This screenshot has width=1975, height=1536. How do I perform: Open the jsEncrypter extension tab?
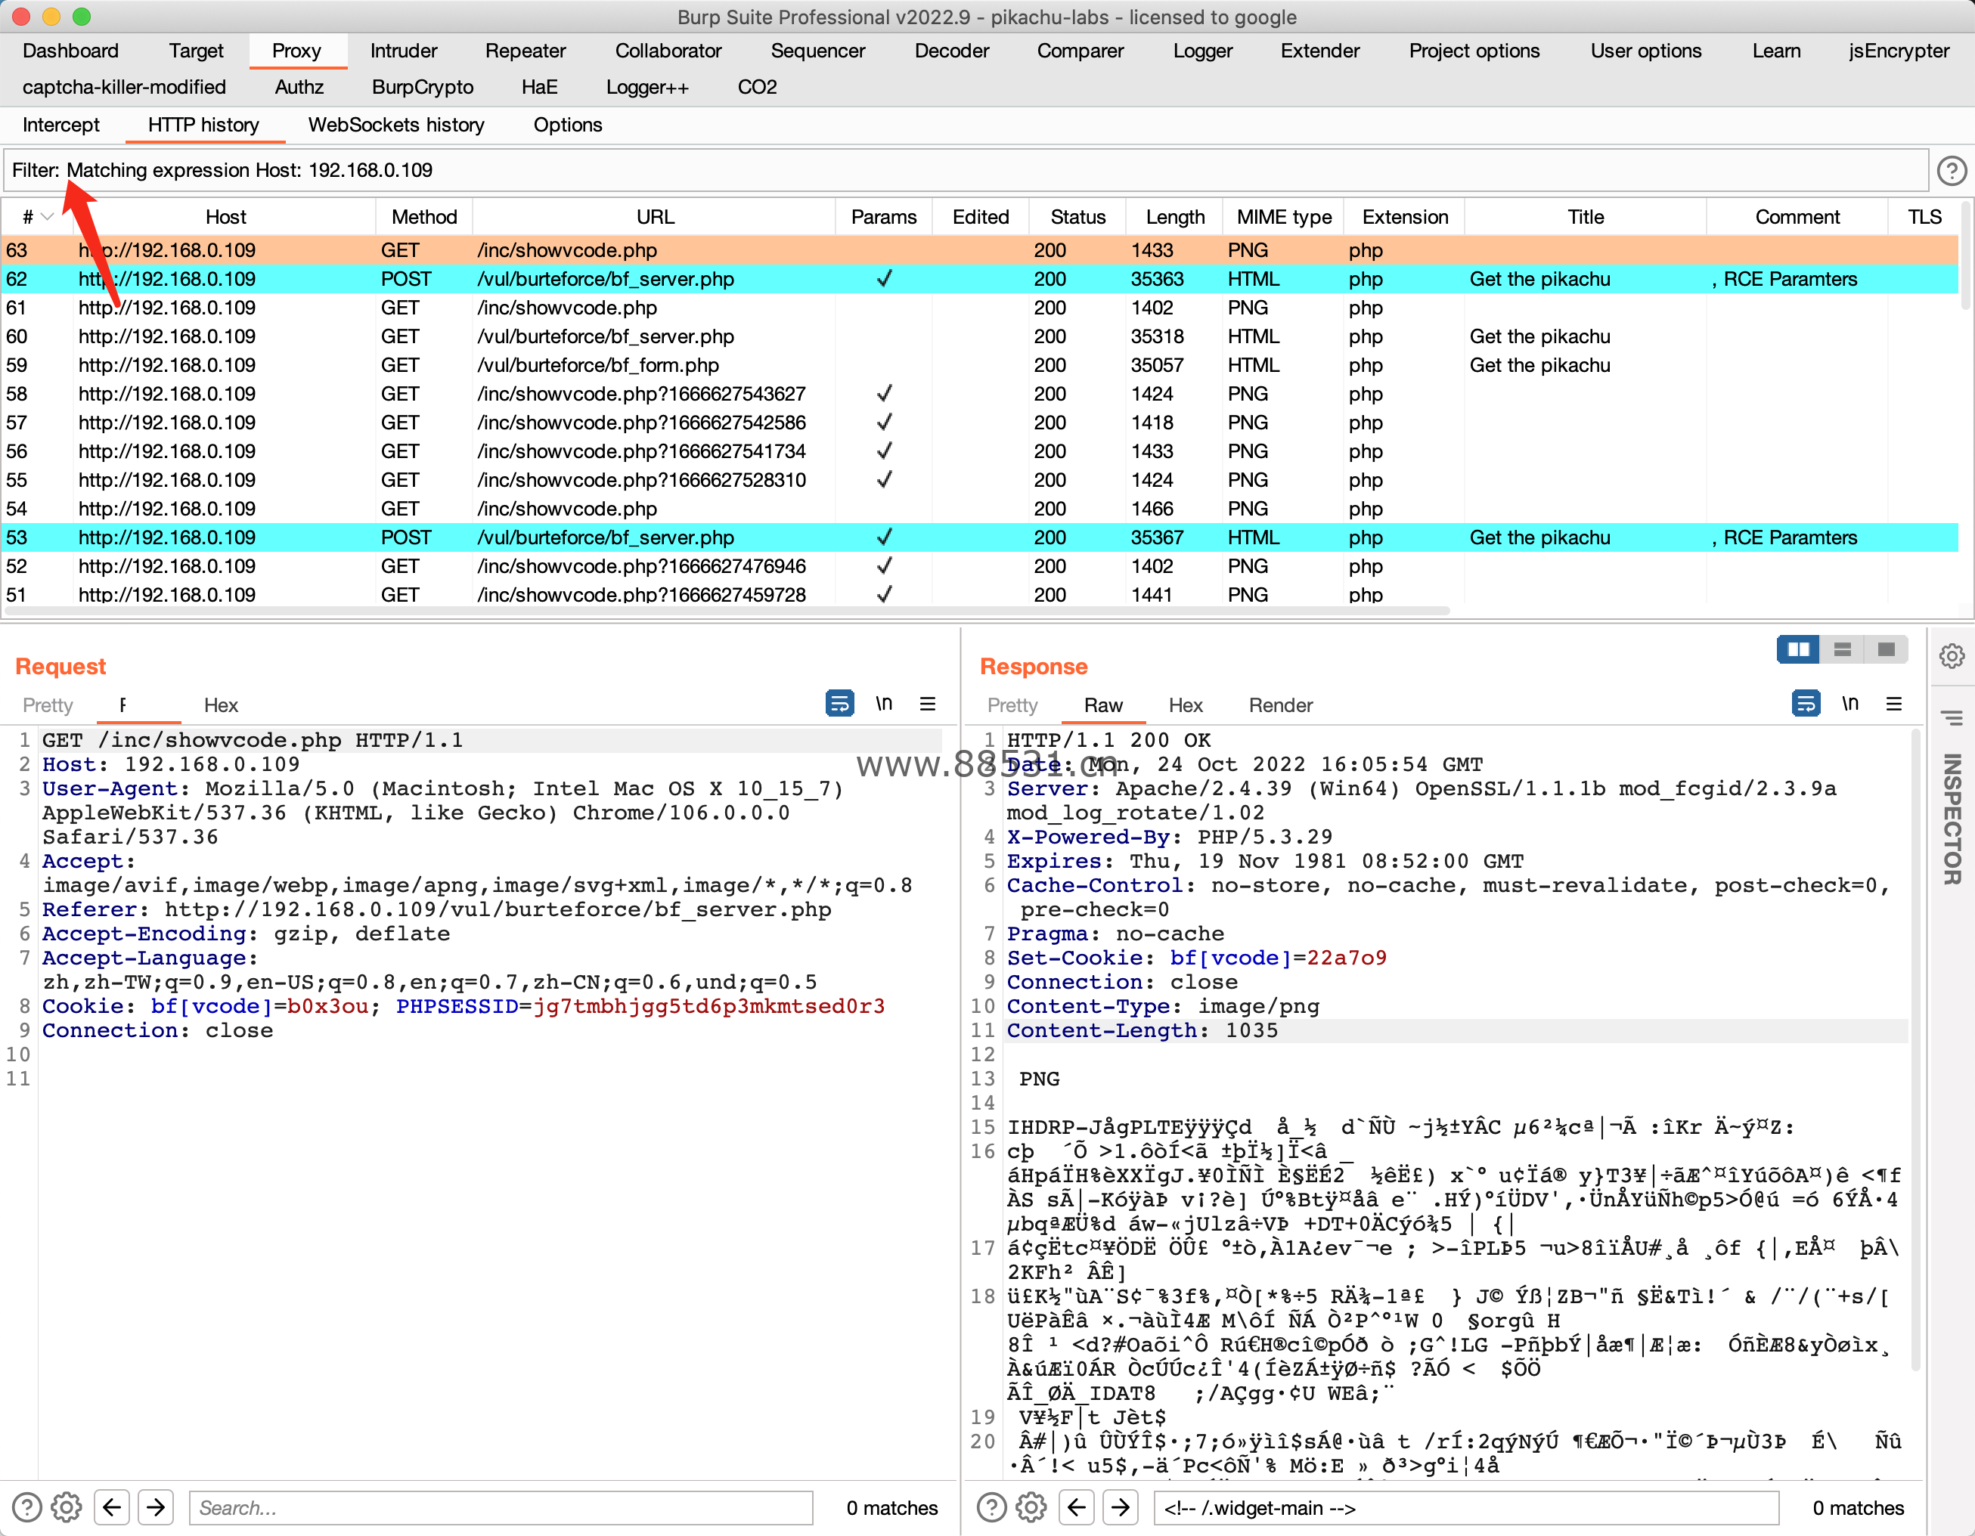coord(1898,51)
